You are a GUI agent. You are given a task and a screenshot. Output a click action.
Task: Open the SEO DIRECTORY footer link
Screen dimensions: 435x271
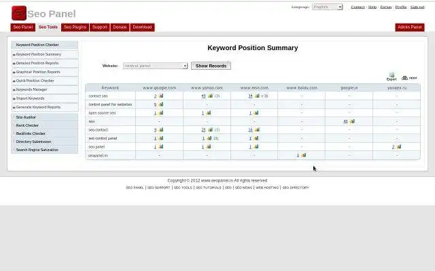296,188
